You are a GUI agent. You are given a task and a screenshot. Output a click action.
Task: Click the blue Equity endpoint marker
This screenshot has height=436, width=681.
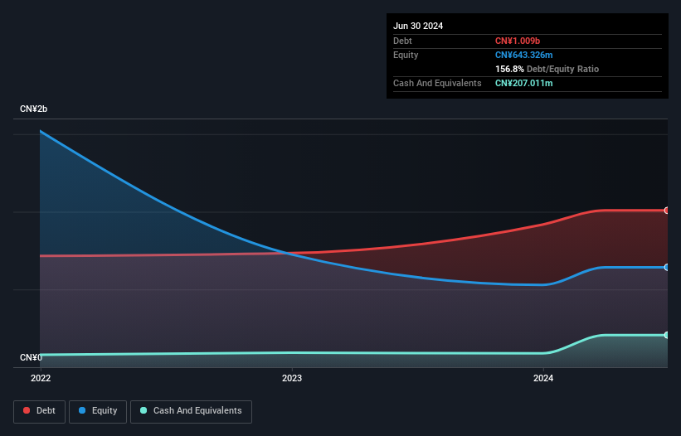667,267
